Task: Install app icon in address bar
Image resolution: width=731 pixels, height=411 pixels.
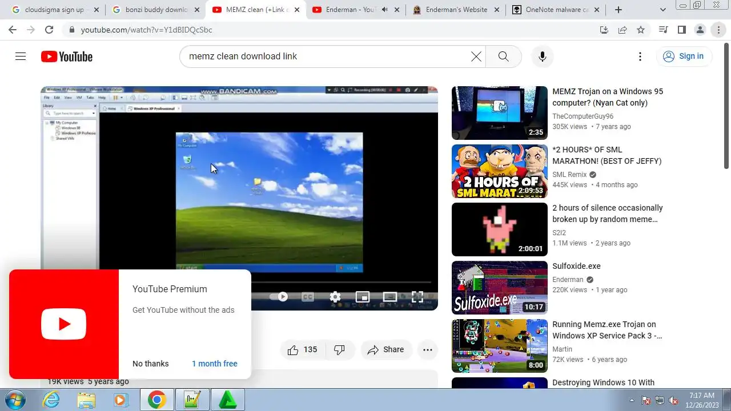Action: (x=604, y=30)
